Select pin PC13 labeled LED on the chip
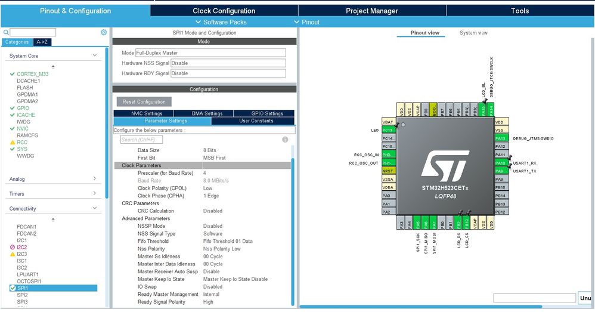The width and height of the screenshot is (595, 312). tap(389, 130)
